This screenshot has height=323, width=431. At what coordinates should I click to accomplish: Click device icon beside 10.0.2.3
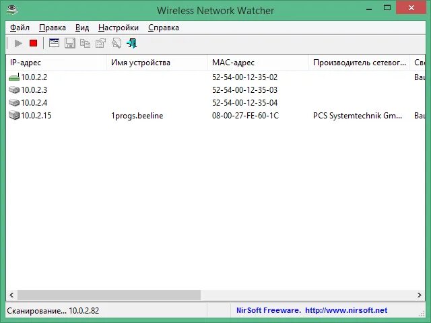[14, 89]
